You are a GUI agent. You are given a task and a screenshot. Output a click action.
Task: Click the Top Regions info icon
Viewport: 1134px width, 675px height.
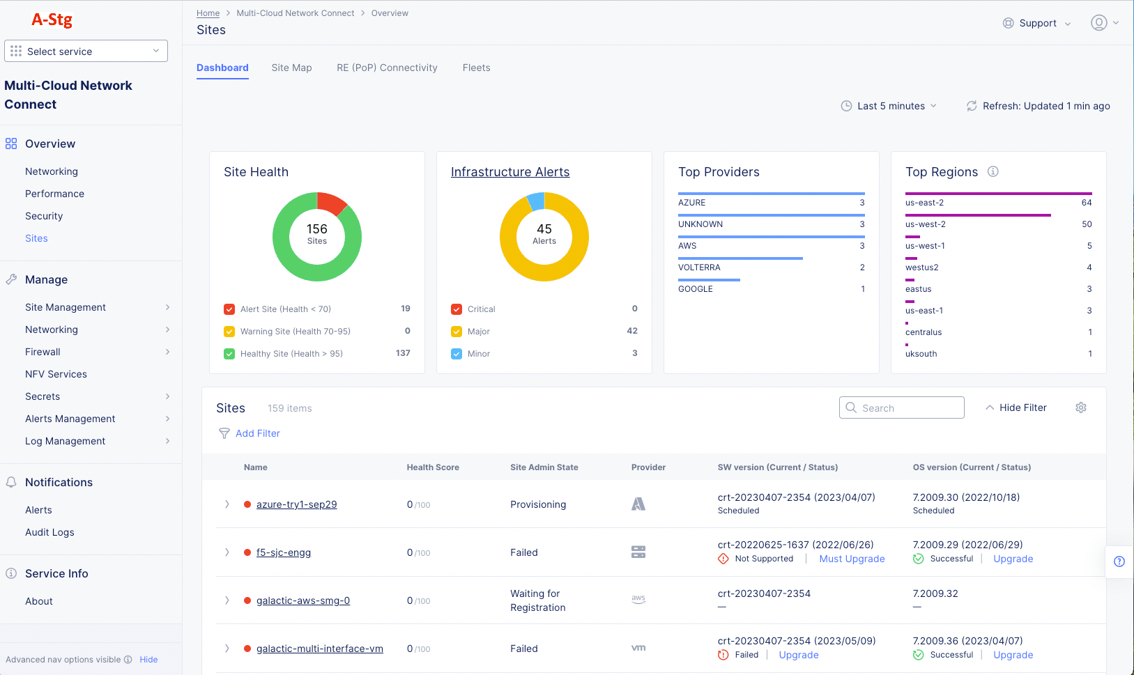pos(993,171)
